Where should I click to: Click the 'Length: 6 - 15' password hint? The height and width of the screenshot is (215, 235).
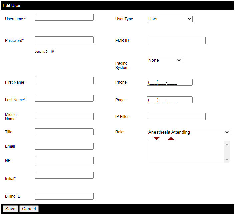tap(44, 52)
